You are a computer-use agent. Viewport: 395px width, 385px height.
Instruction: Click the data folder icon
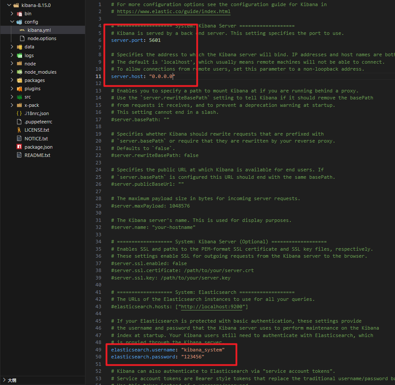(19, 47)
